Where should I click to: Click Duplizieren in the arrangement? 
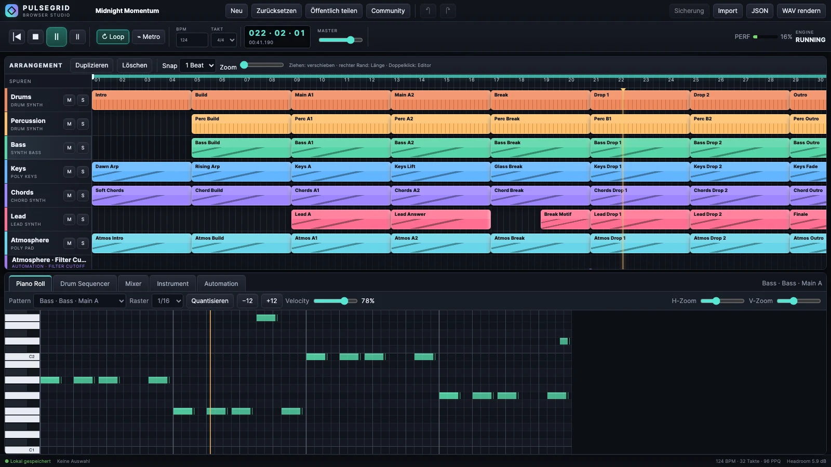tap(91, 65)
